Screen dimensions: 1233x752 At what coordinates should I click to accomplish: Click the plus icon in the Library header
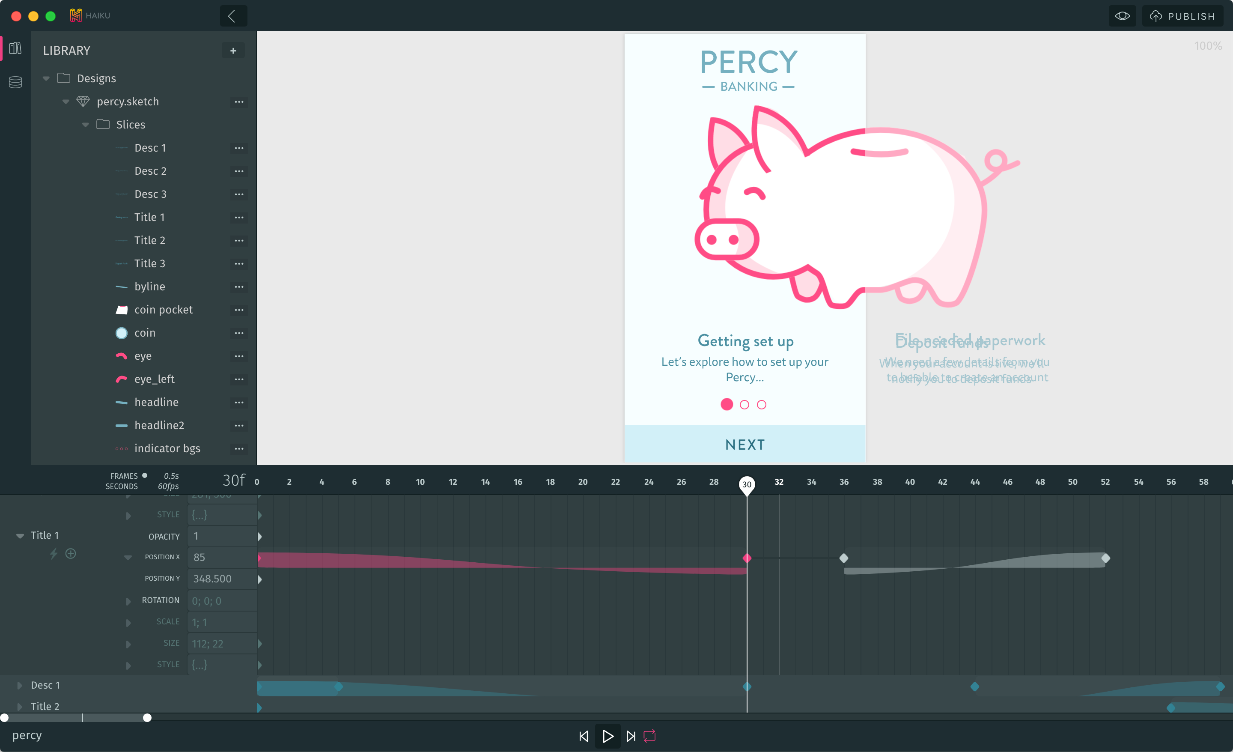coord(233,51)
